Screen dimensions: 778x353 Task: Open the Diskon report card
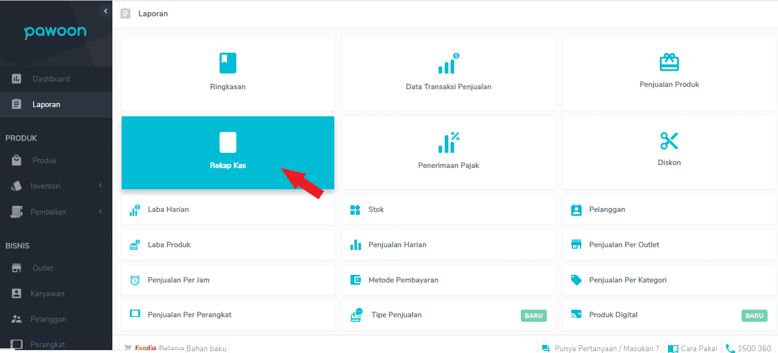tap(669, 153)
